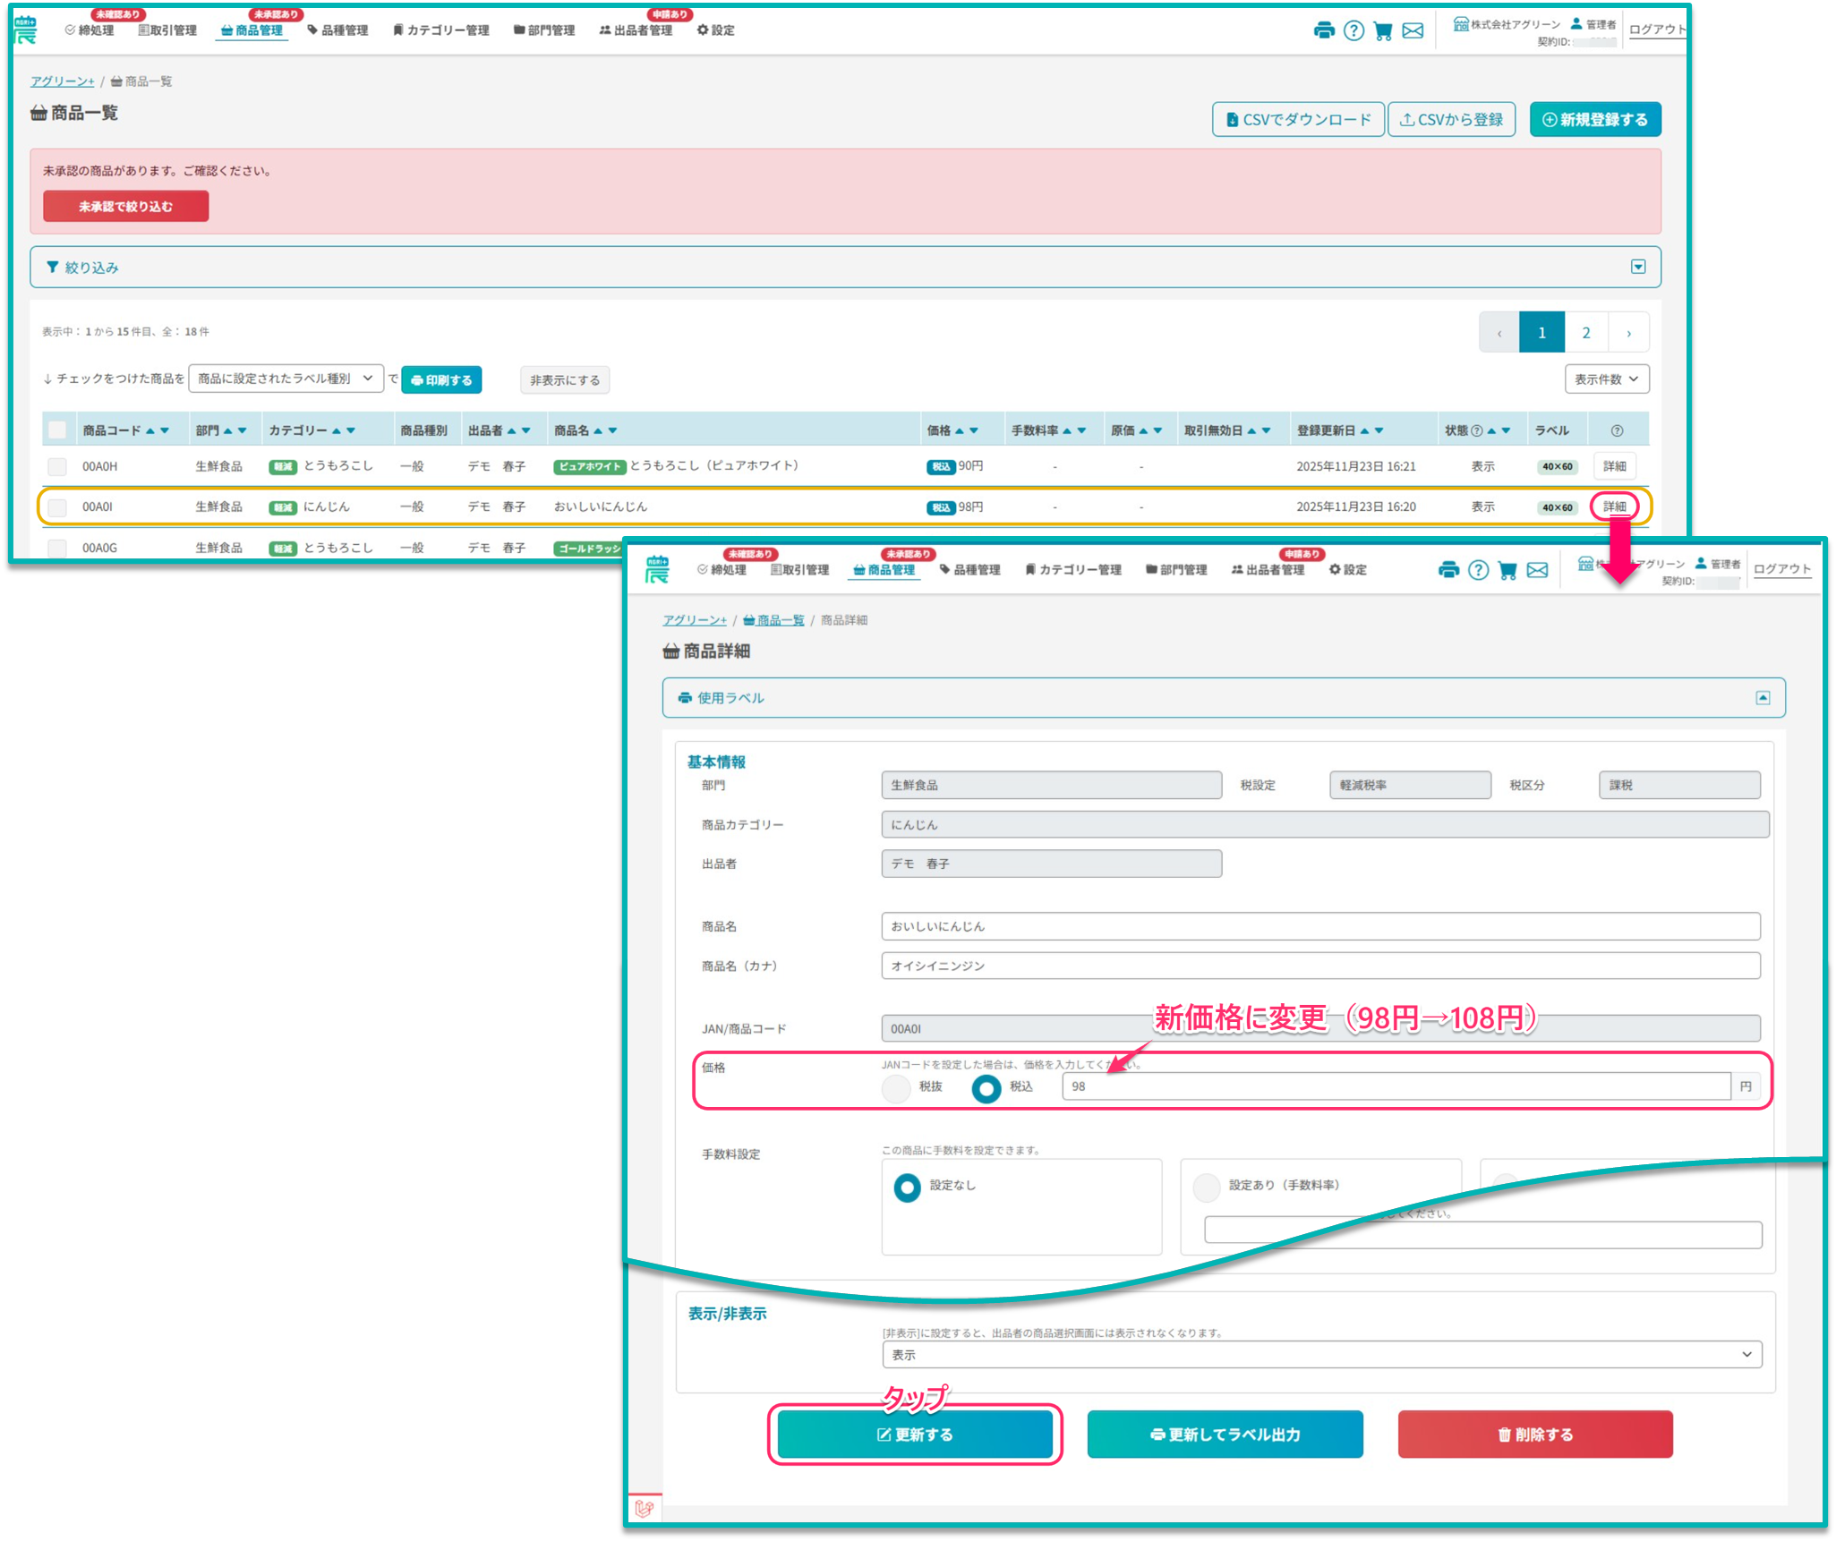Click the printer icon in top header
This screenshot has height=1541, width=1836.
tap(1323, 30)
